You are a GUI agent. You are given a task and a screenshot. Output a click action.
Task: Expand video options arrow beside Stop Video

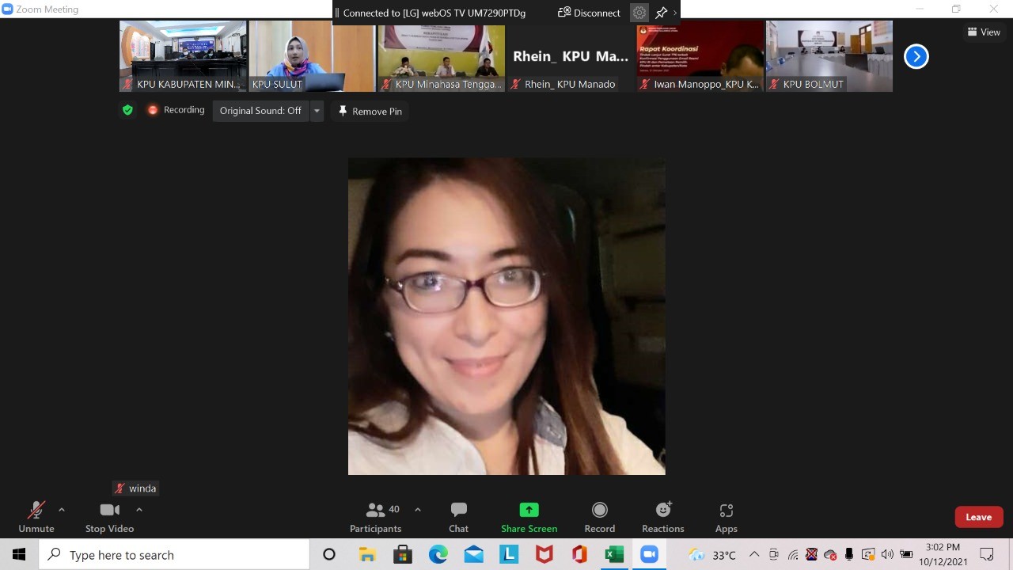139,510
